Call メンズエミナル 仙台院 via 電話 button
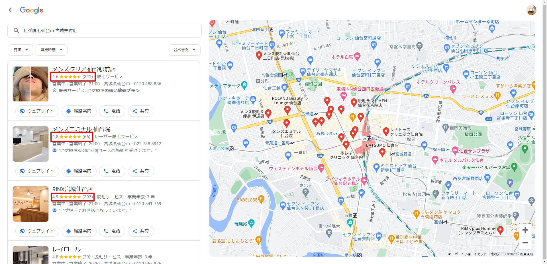 click(x=112, y=171)
